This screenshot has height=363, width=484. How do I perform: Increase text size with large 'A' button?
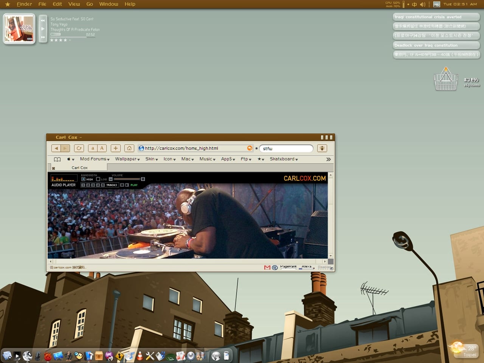pyautogui.click(x=102, y=148)
